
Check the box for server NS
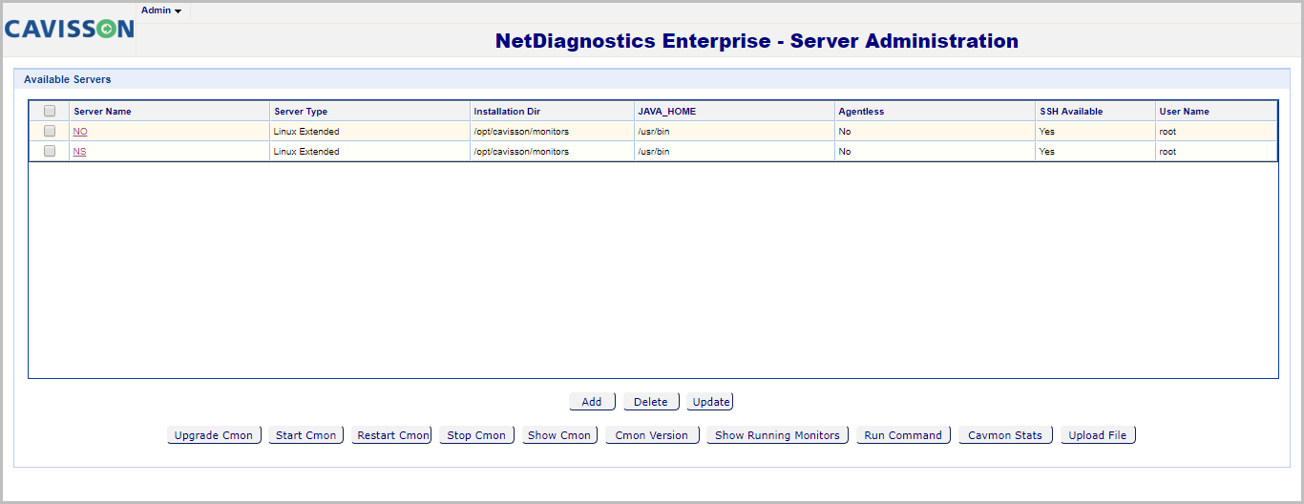coord(50,152)
